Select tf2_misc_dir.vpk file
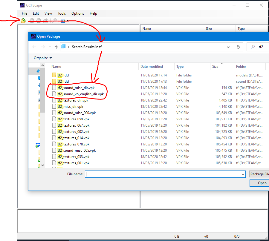This screenshot has height=241, width=269. point(70,107)
